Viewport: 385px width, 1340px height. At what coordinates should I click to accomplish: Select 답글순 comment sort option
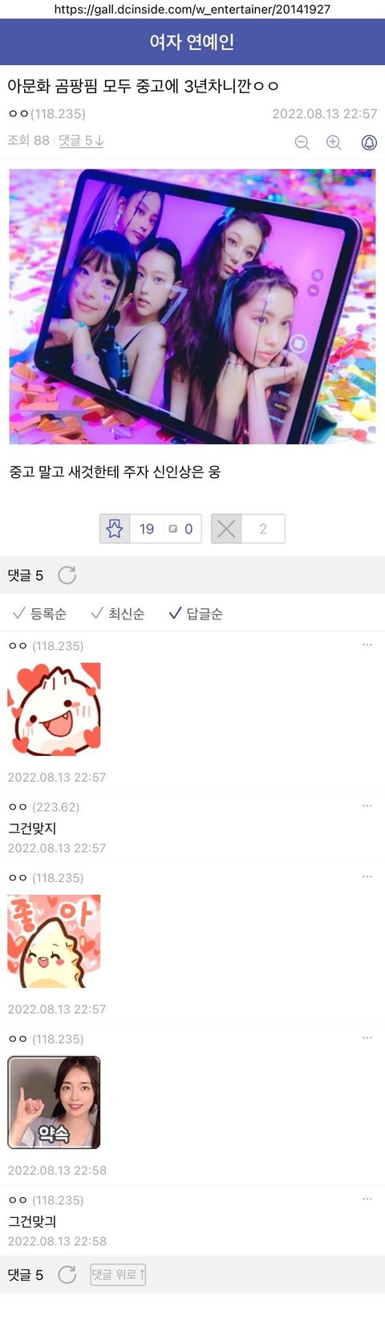(x=196, y=614)
